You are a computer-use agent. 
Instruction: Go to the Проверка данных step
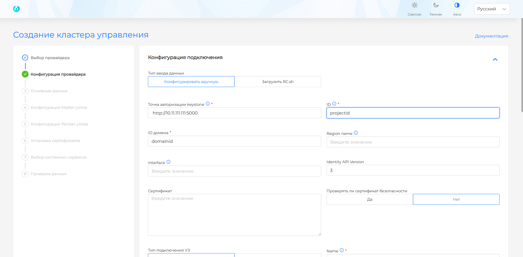point(48,174)
